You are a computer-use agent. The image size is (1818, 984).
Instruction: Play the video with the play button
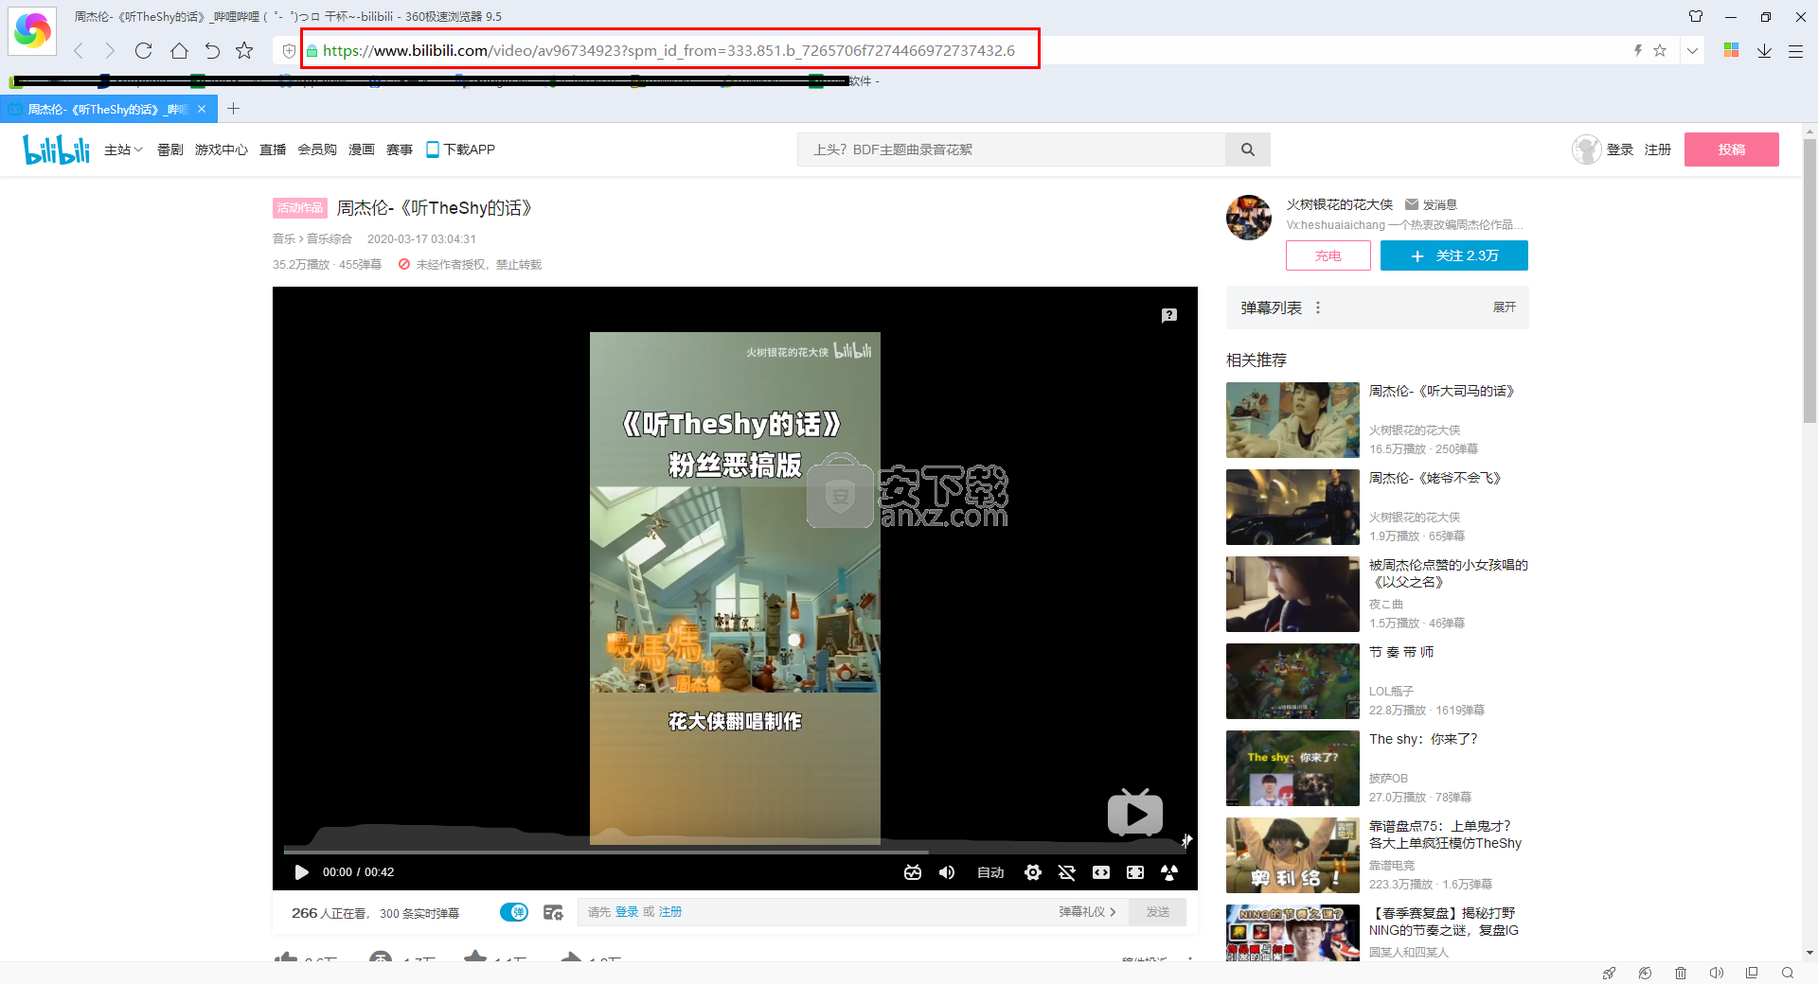[x=301, y=872]
